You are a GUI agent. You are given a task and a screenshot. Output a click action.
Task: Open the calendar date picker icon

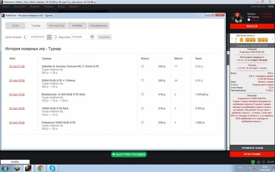(x=49, y=37)
